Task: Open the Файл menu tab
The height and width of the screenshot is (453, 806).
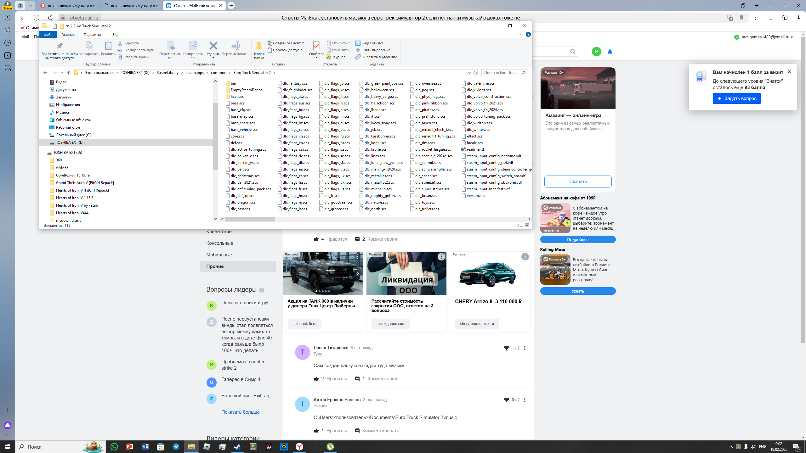Action: tap(48, 35)
